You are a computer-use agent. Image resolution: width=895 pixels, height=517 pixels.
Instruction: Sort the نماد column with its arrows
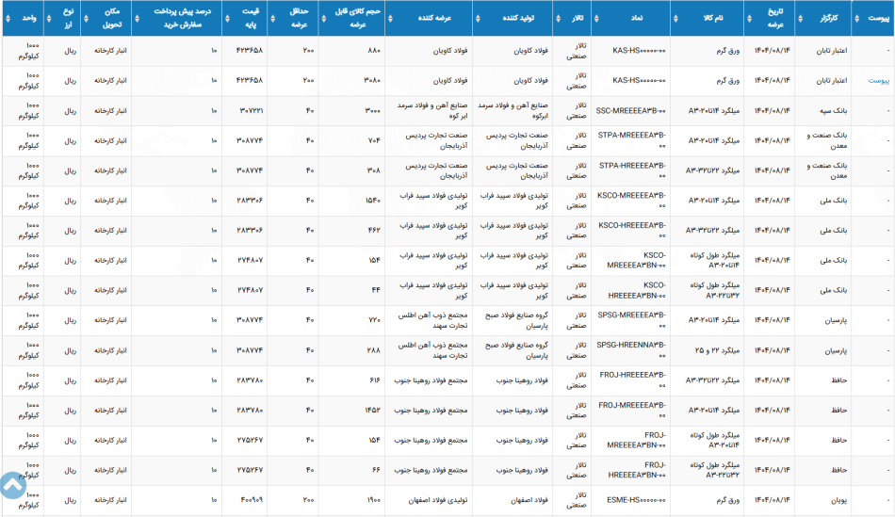[596, 18]
